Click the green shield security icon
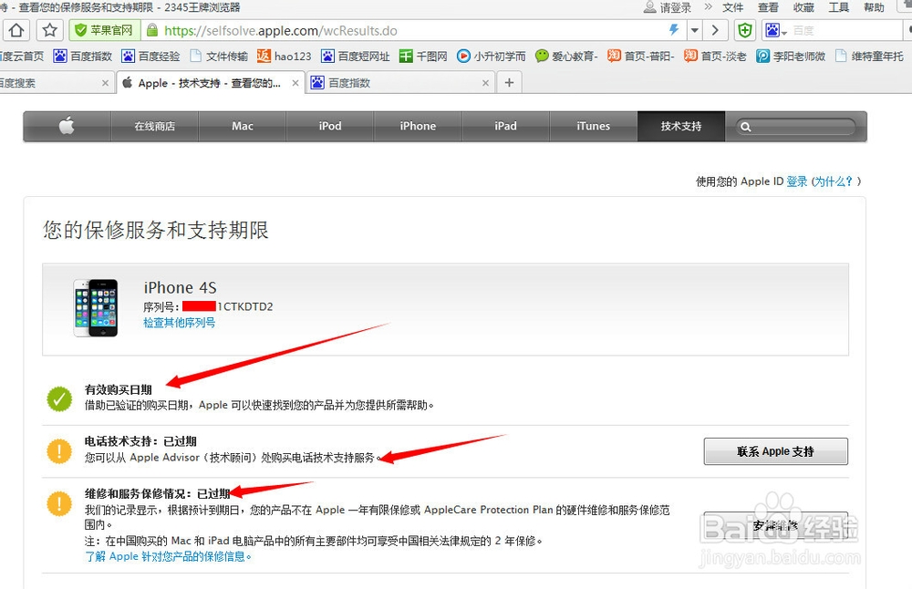Image resolution: width=912 pixels, height=589 pixels. (745, 30)
